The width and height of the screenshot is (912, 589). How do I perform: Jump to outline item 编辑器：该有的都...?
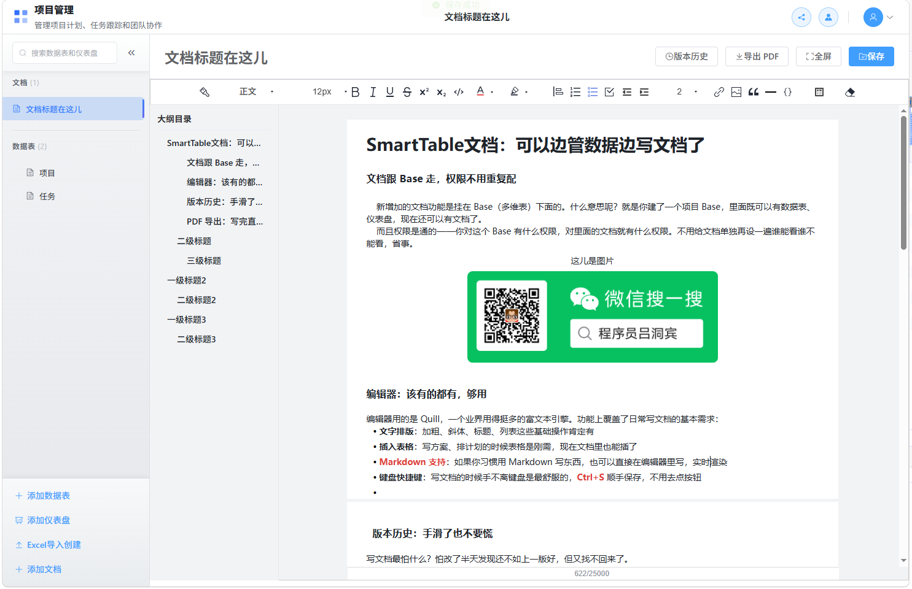225,182
